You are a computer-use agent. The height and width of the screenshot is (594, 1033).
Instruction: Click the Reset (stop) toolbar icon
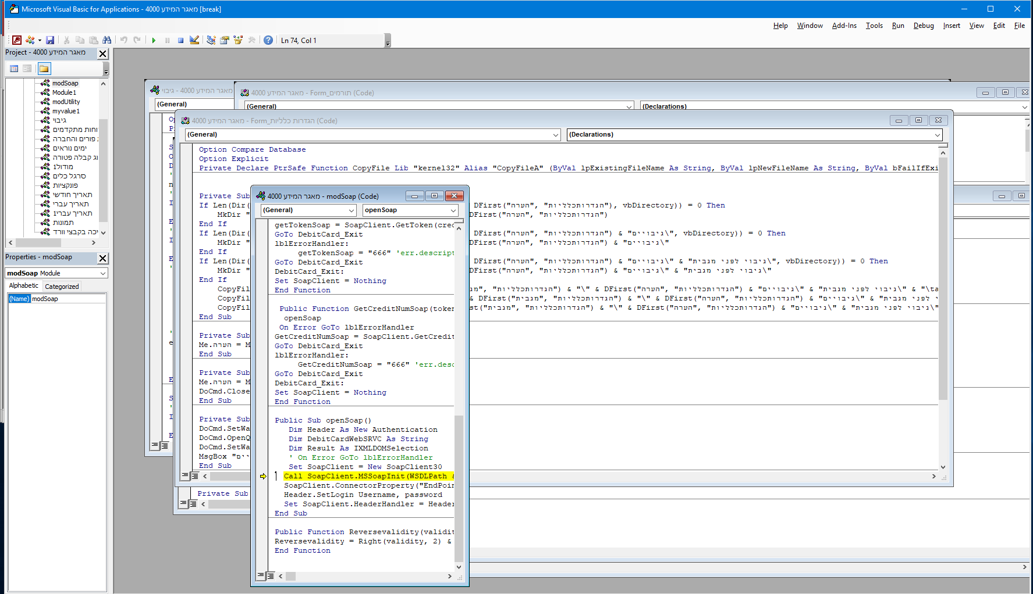pyautogui.click(x=181, y=40)
